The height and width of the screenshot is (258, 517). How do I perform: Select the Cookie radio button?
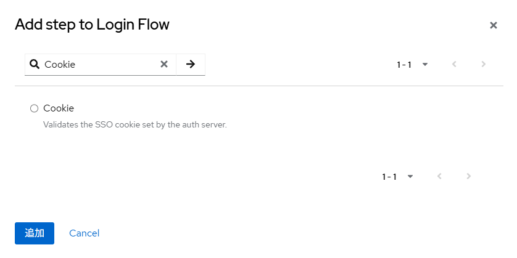click(35, 108)
